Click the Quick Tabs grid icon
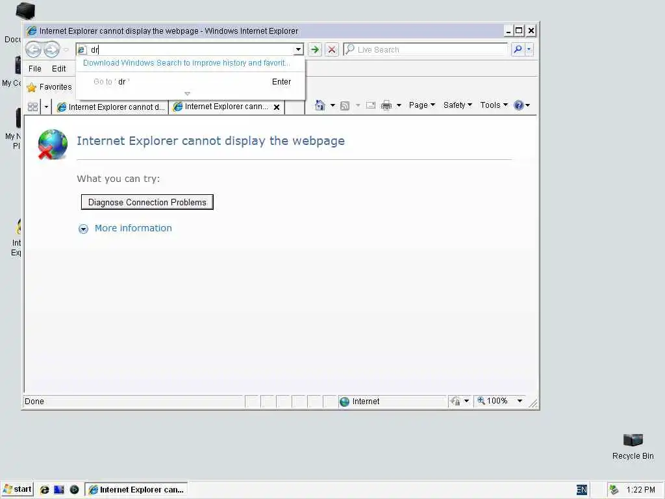Viewport: 665px width, 499px height. [x=32, y=107]
